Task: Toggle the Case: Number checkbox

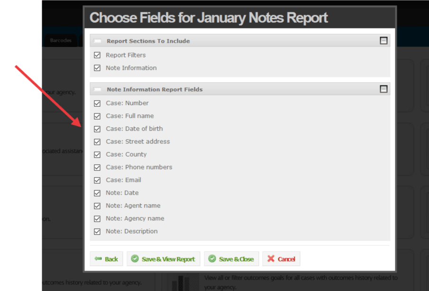Action: [x=97, y=103]
